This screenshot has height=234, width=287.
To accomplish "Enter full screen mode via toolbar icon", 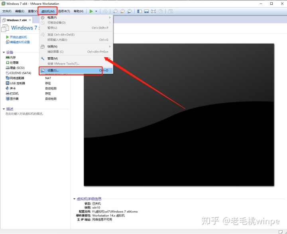I will (153, 11).
